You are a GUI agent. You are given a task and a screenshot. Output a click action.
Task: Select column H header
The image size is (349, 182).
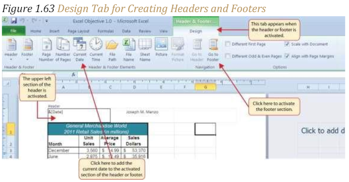click(x=308, y=87)
